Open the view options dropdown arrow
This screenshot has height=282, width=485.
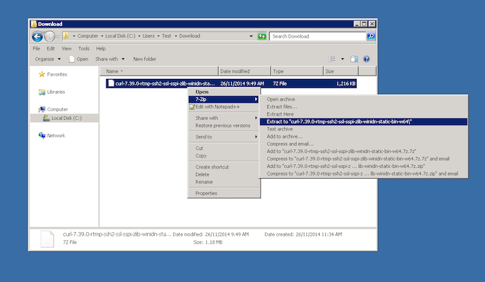pos(343,59)
